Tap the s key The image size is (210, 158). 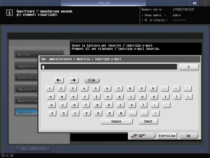click(63, 105)
